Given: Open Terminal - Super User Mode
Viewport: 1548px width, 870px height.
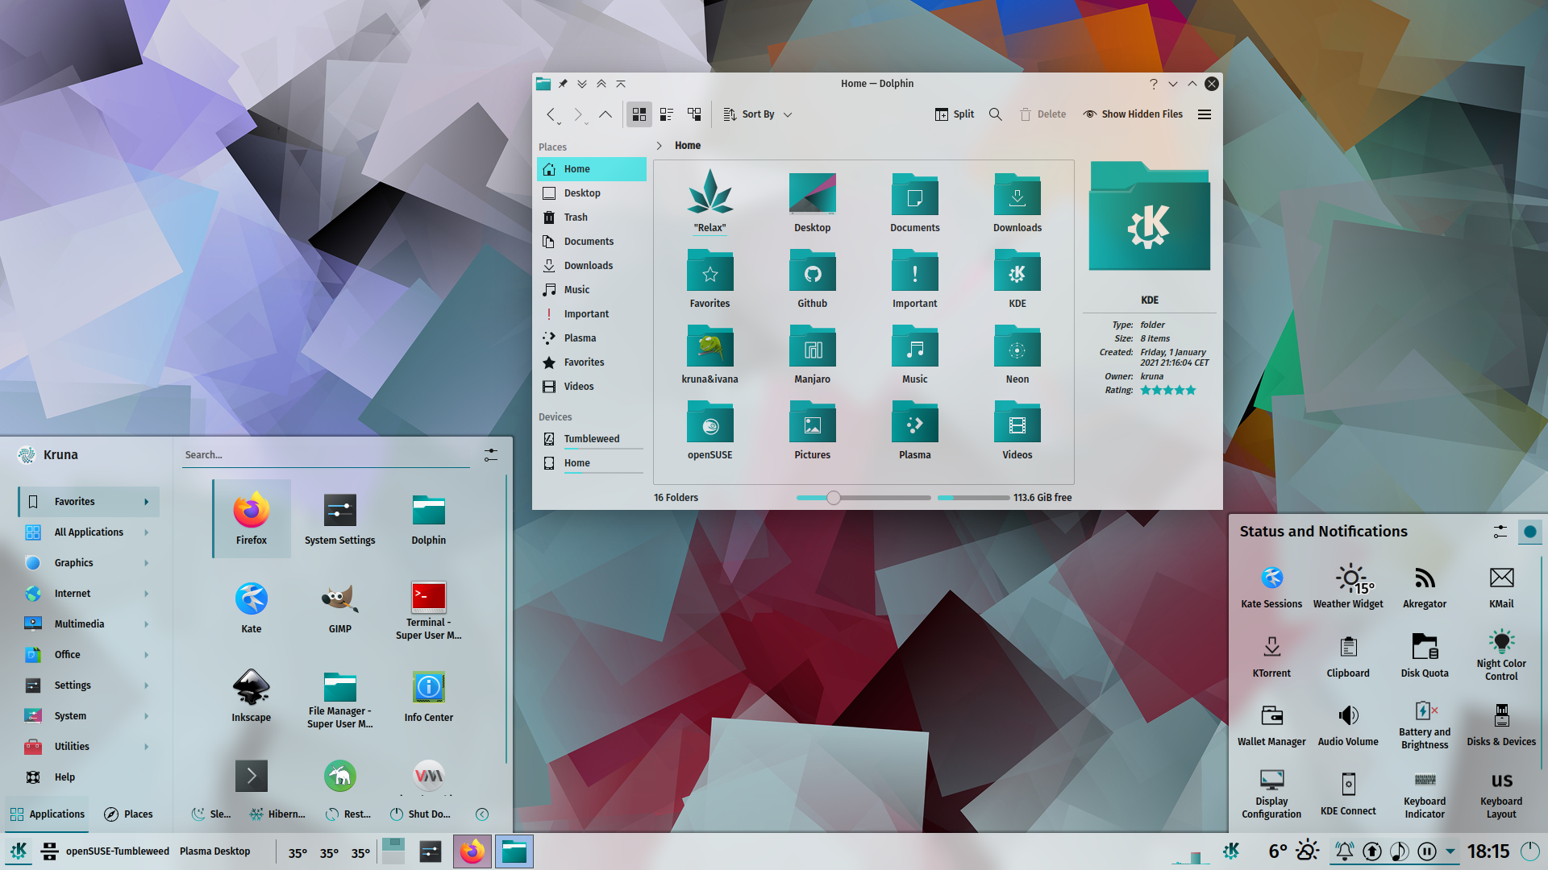Looking at the screenshot, I should pos(428,611).
